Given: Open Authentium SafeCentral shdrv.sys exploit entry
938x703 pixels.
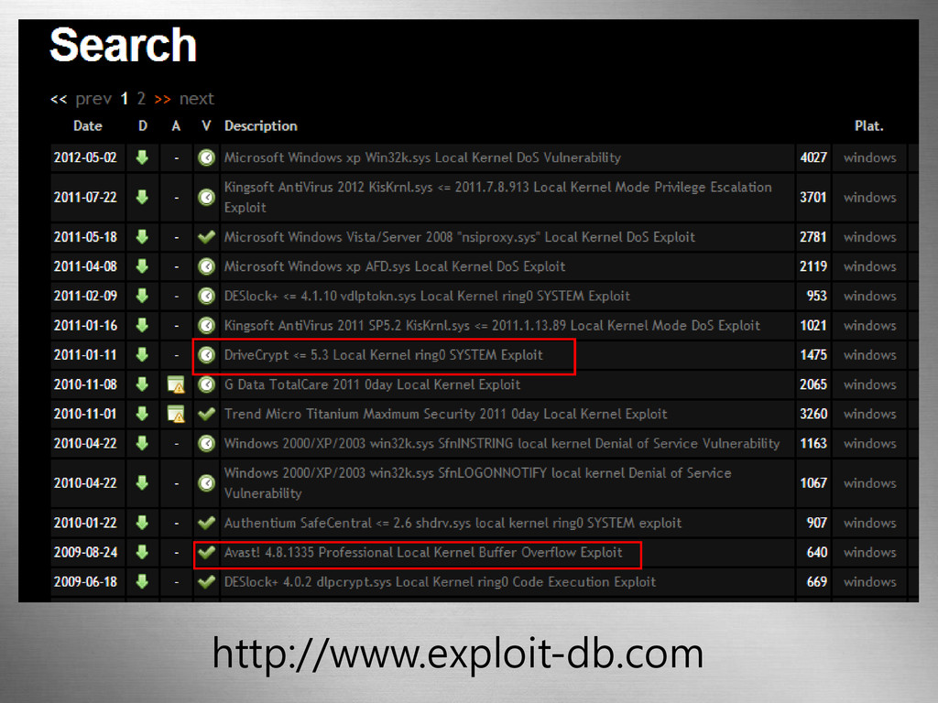Looking at the screenshot, I should (x=453, y=523).
